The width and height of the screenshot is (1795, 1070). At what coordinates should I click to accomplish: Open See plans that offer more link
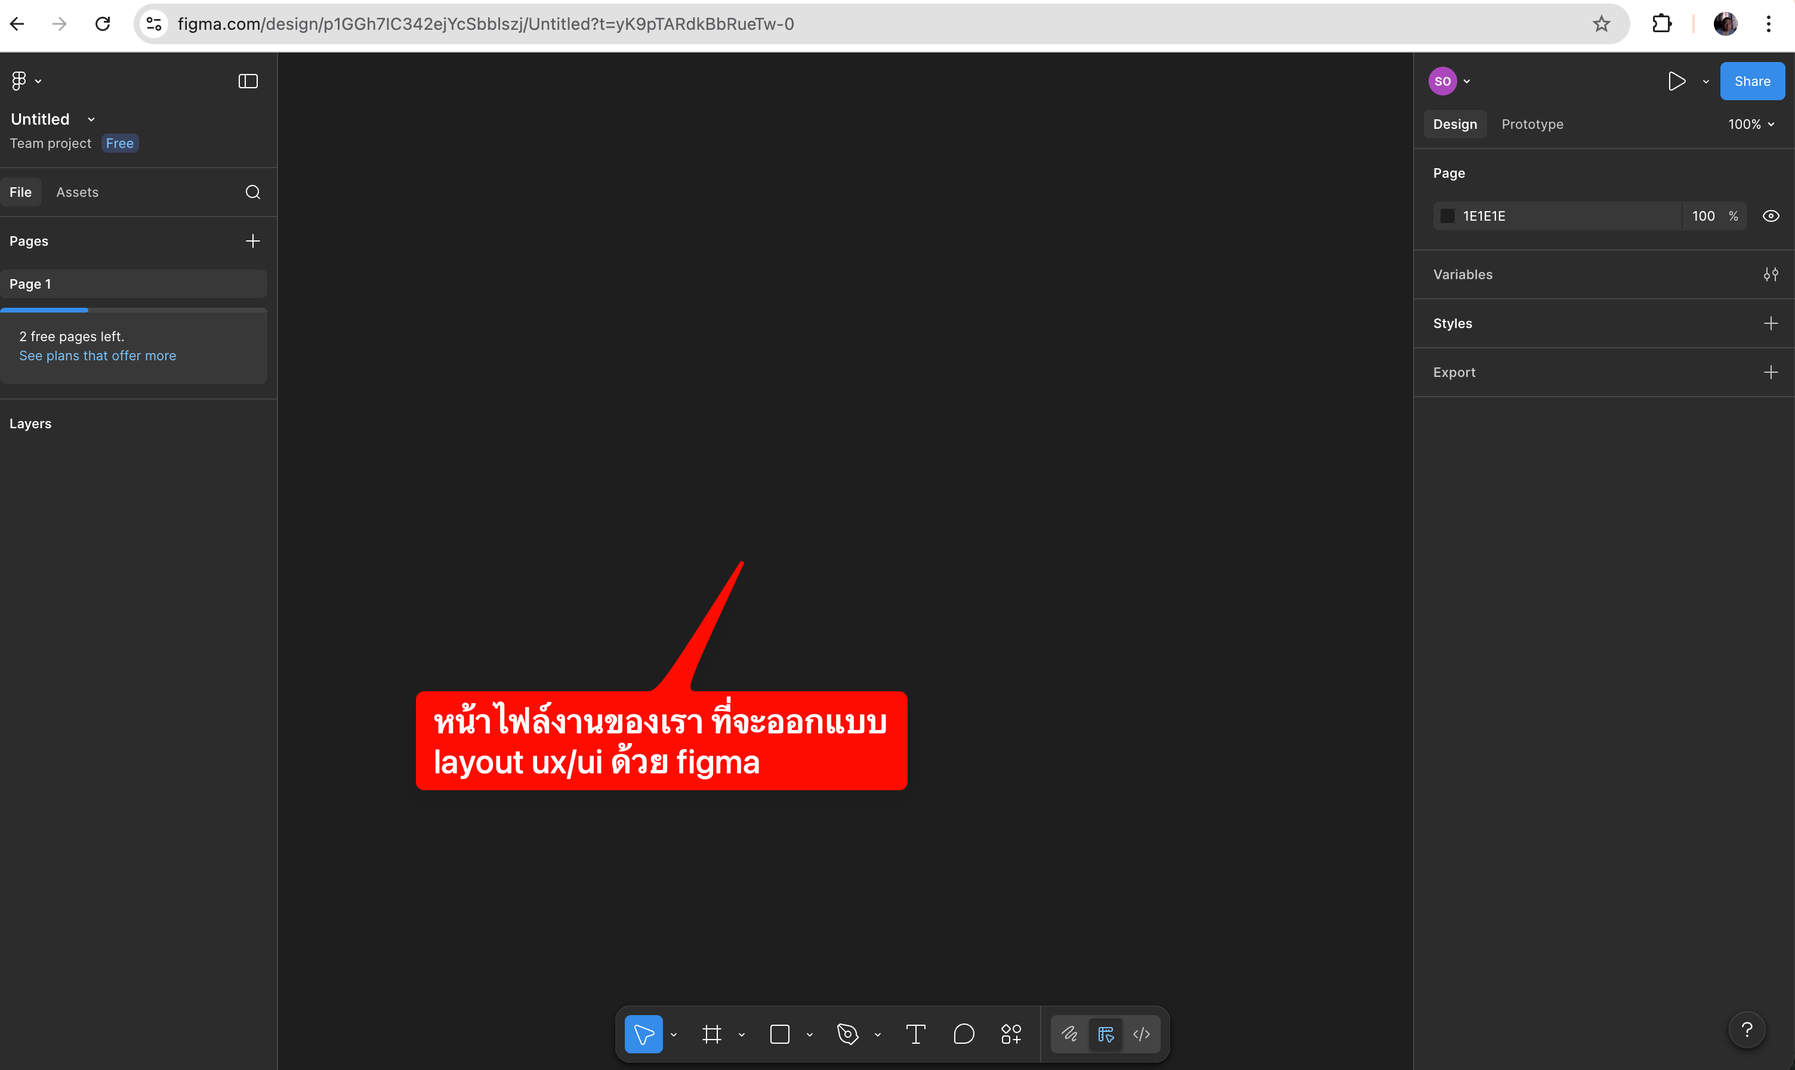(x=97, y=355)
